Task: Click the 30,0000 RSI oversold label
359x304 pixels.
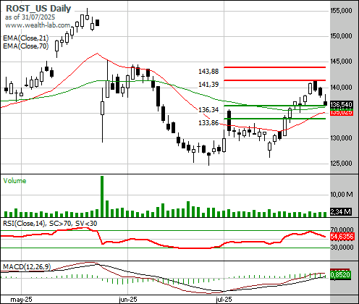Action: (342, 248)
